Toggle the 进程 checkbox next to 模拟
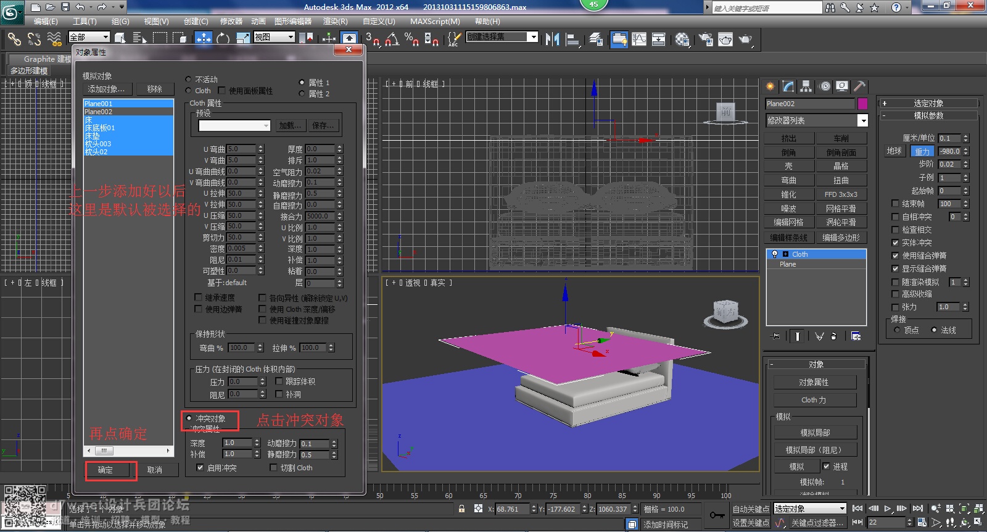 coord(826,466)
